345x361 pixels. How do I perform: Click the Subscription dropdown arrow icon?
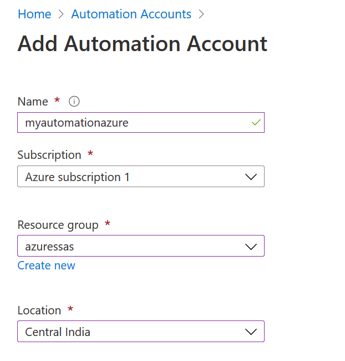251,177
